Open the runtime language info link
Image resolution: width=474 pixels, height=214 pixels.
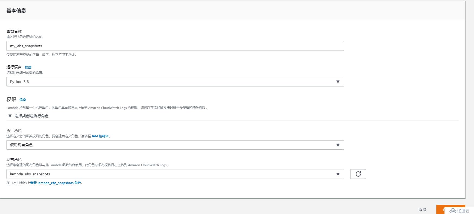tap(28, 67)
